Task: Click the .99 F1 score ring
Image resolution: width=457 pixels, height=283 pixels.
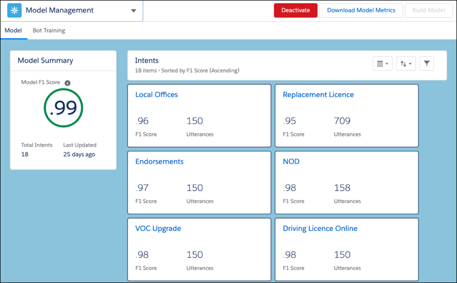Action: 63,108
